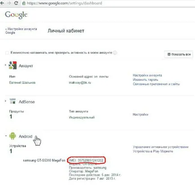
Task: Open Изменить пароль link
Action: [x=146, y=79]
